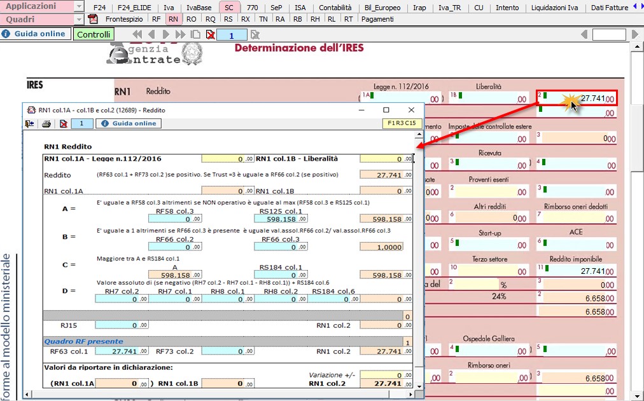
Task: Jump to last page with double-right arrow
Action: click(180, 35)
